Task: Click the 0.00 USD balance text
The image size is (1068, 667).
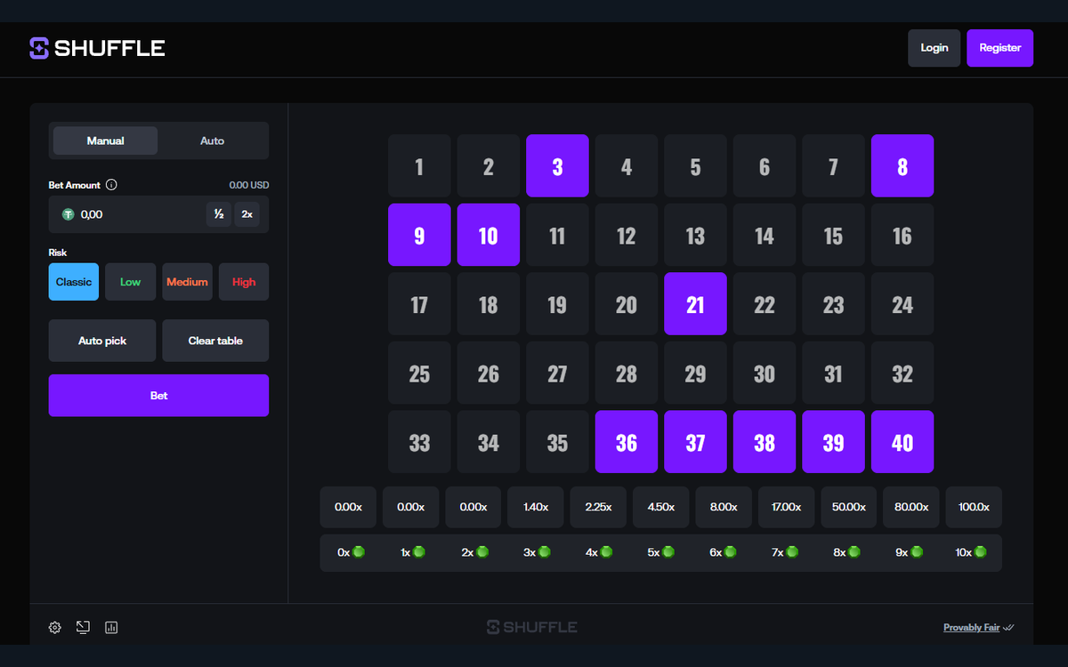Action: point(249,185)
